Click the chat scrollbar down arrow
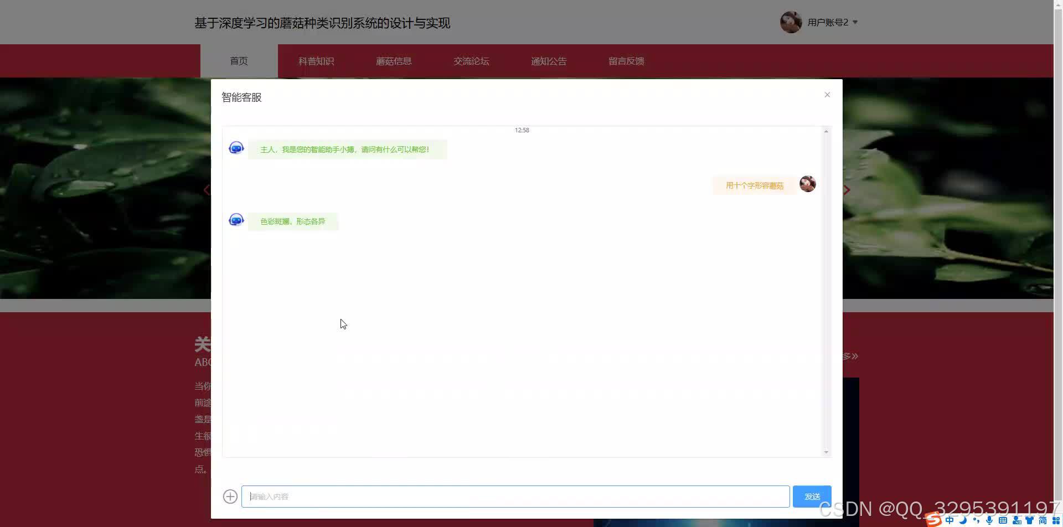 click(x=826, y=452)
